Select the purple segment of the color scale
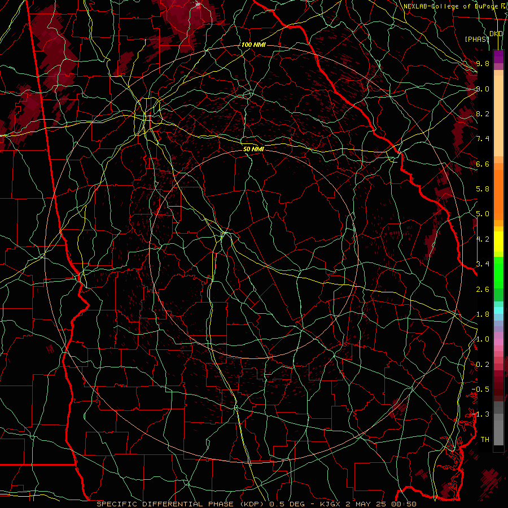The width and height of the screenshot is (508, 508). click(498, 56)
